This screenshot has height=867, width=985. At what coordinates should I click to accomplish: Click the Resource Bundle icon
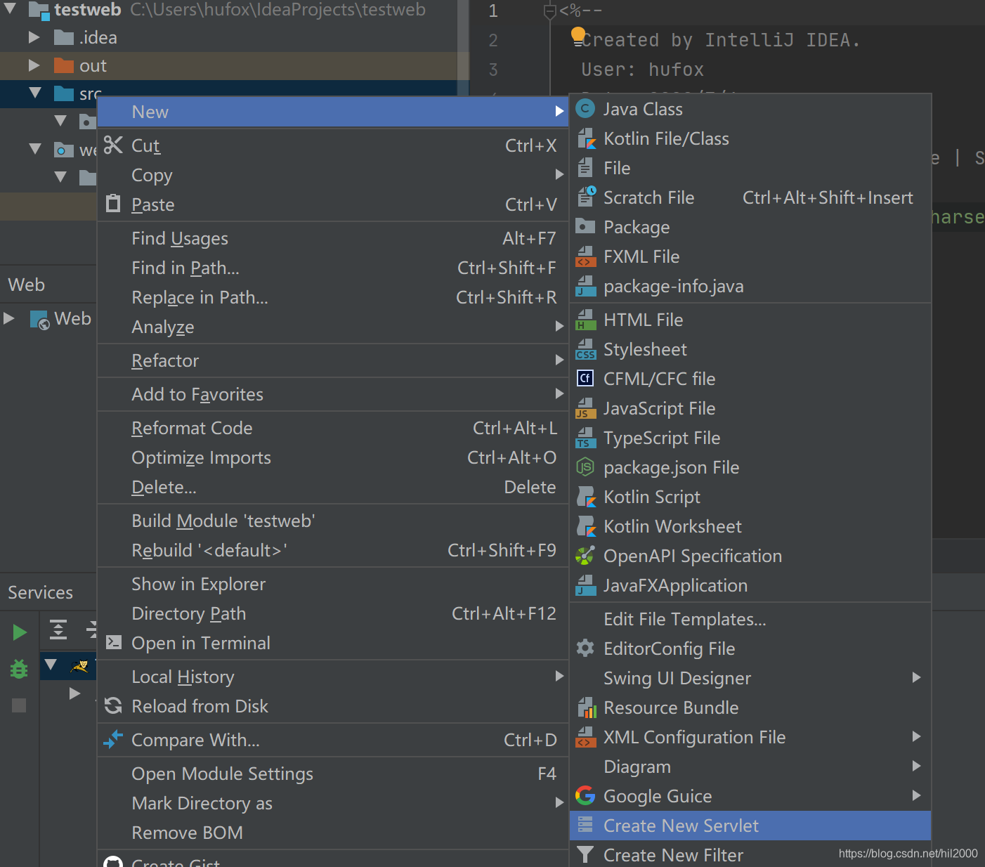coord(585,708)
